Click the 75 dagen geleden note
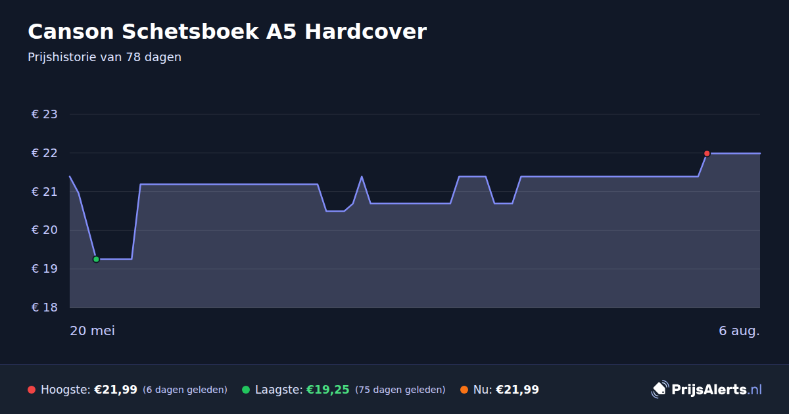This screenshot has width=789, height=414. tap(400, 390)
